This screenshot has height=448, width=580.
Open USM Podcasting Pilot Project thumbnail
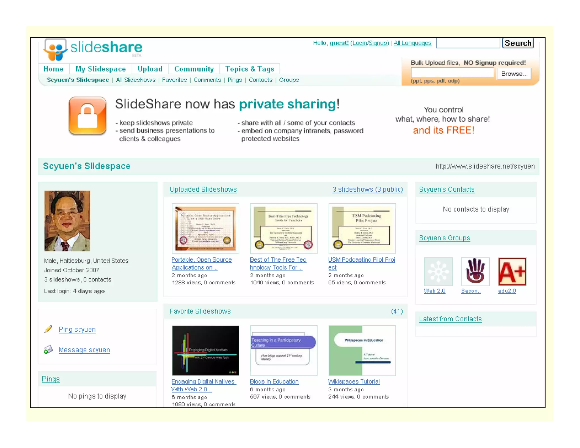(362, 229)
